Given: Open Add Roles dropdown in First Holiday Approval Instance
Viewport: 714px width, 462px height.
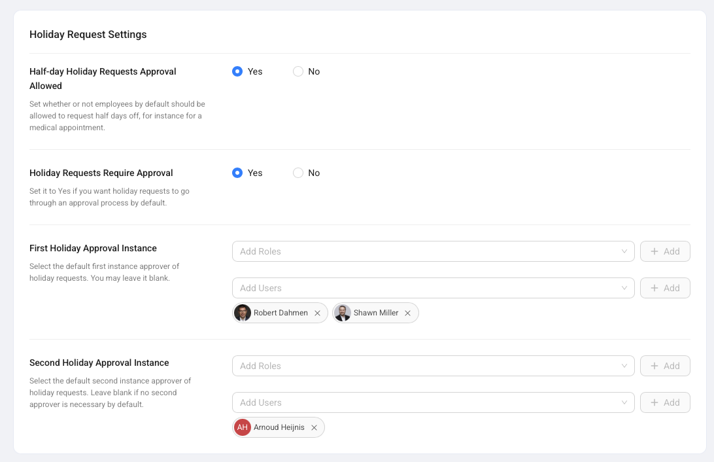Looking at the screenshot, I should tap(433, 251).
